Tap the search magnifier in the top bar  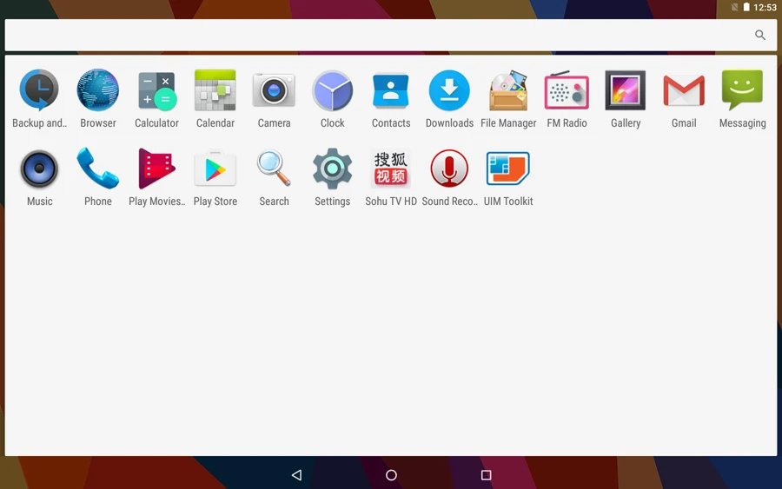pyautogui.click(x=760, y=35)
